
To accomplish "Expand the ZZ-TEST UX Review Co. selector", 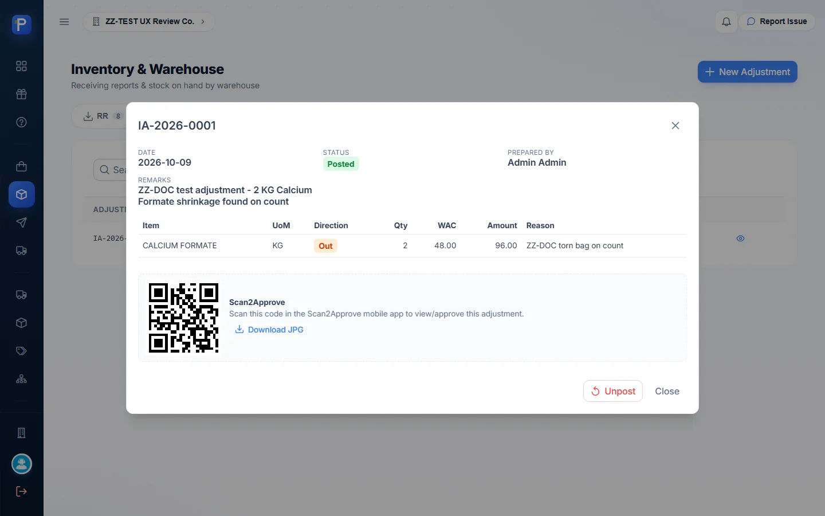I will pos(149,22).
